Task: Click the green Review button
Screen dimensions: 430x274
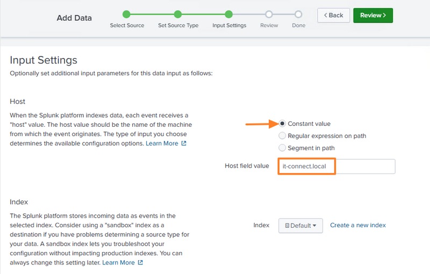Action: 373,16
